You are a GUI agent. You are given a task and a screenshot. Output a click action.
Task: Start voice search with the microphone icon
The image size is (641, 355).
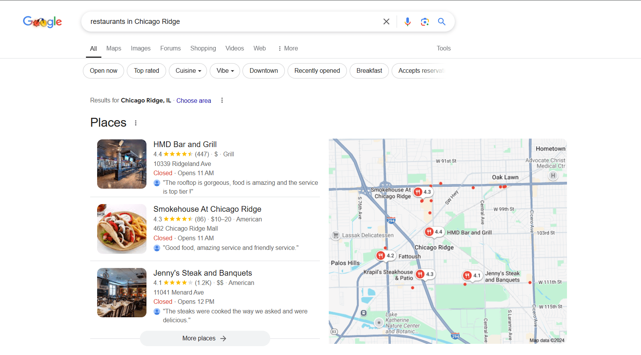[407, 22]
